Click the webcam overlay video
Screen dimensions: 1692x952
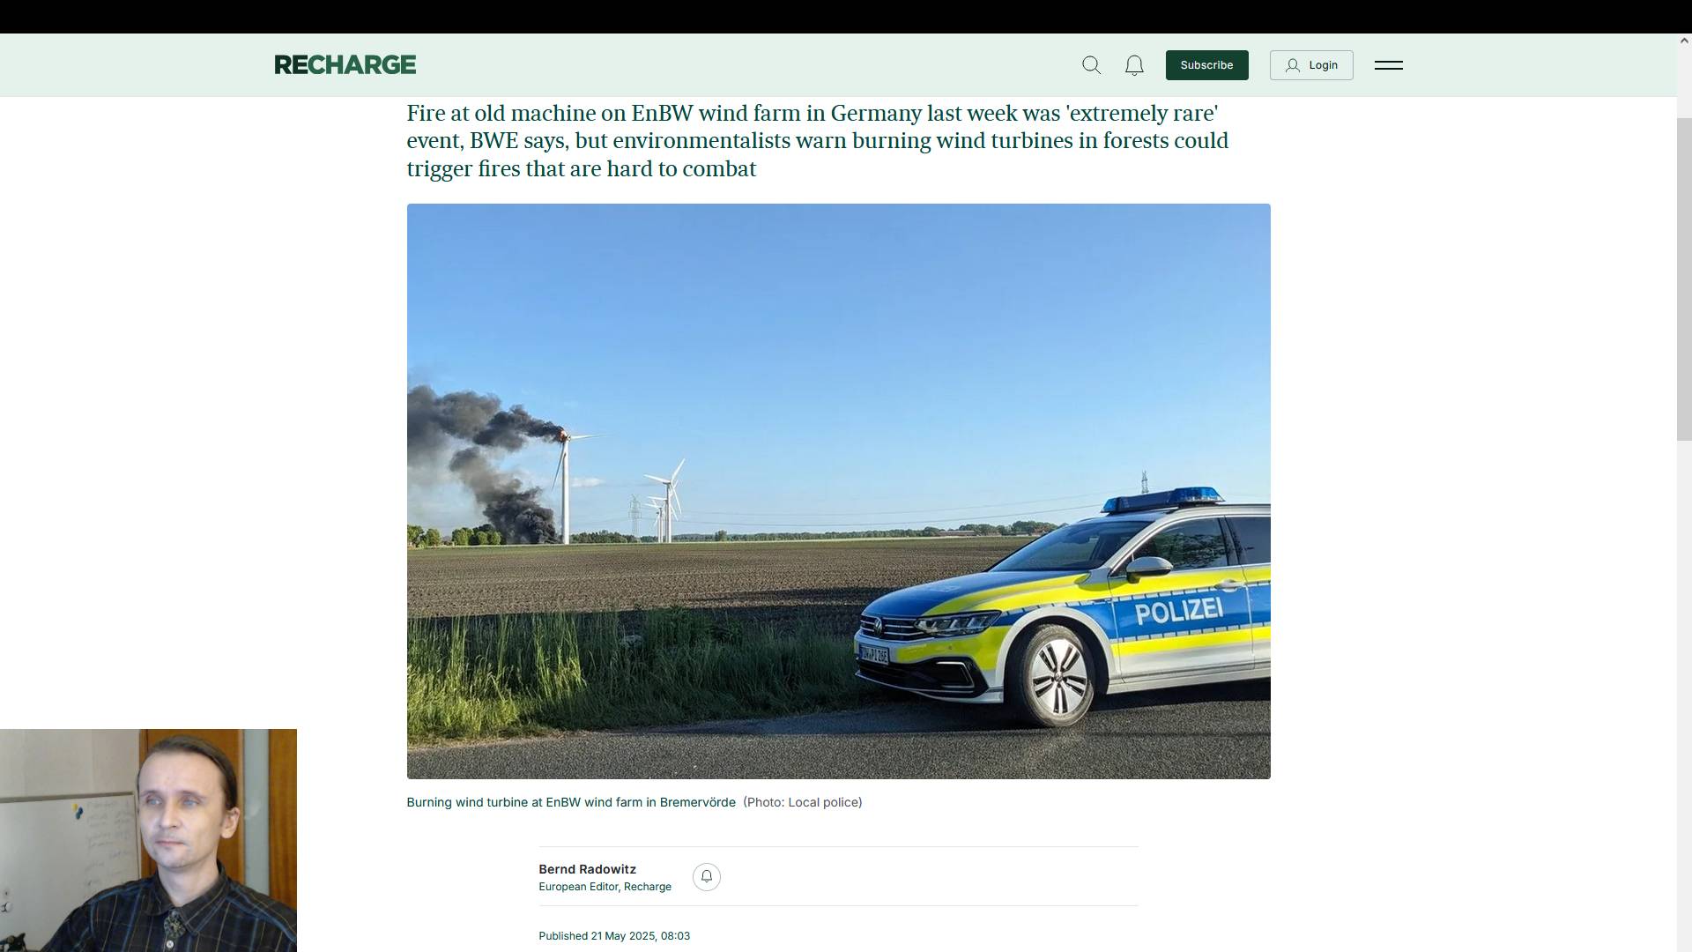click(x=148, y=840)
